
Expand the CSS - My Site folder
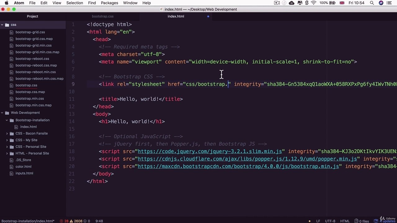7,140
